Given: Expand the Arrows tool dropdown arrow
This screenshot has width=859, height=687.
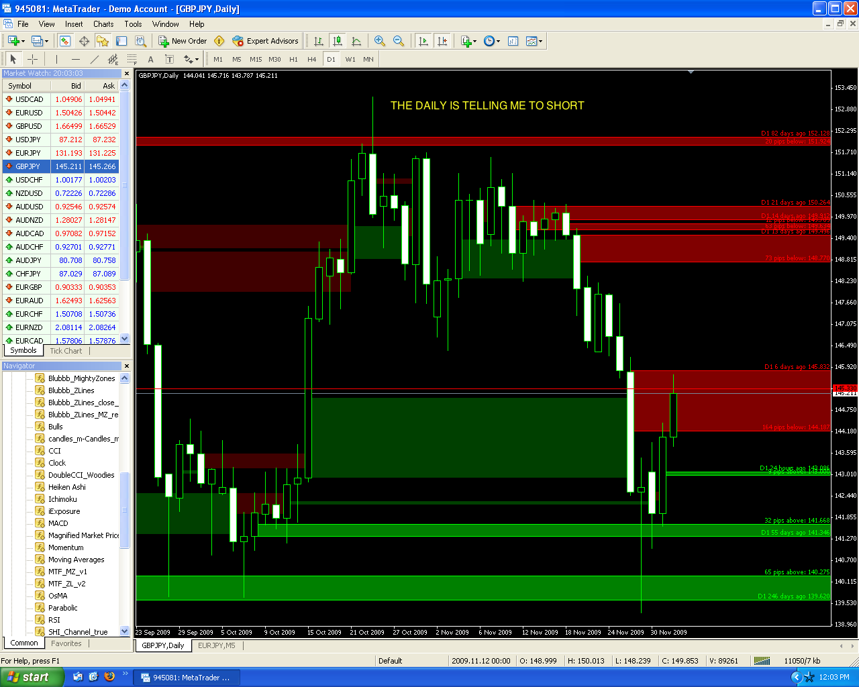Looking at the screenshot, I should 197,59.
